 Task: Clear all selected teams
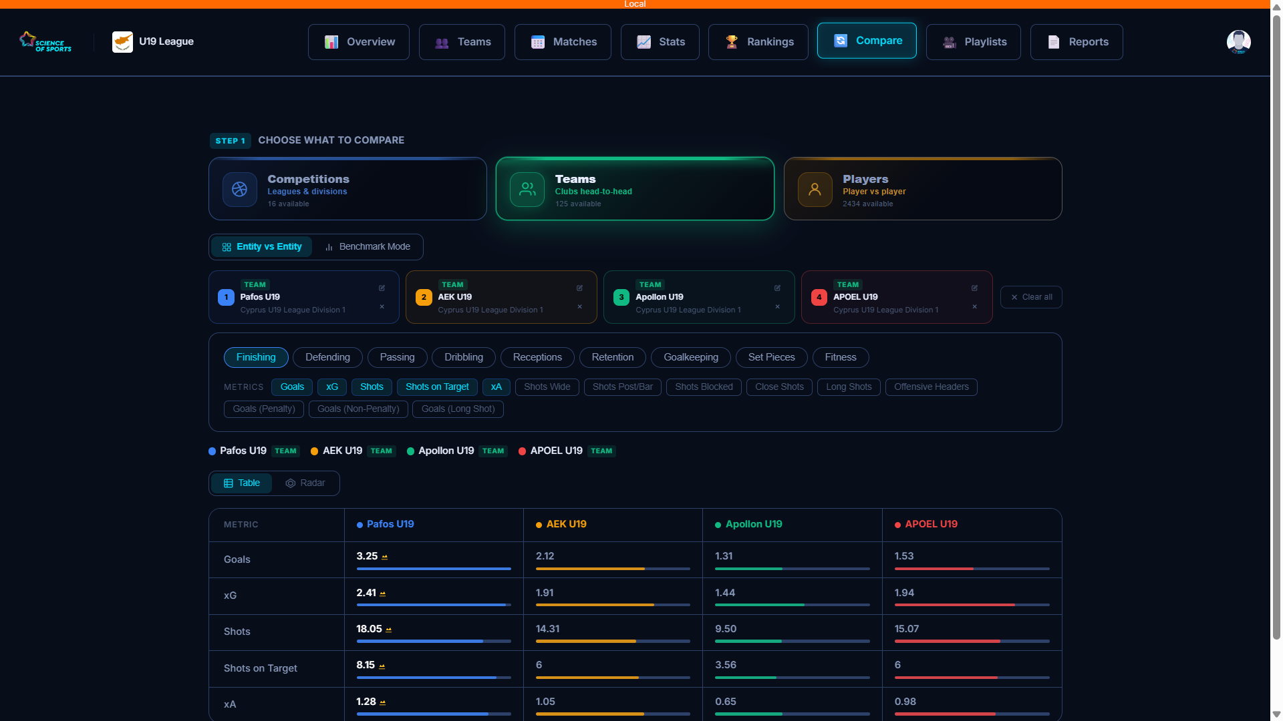pyautogui.click(x=1031, y=297)
